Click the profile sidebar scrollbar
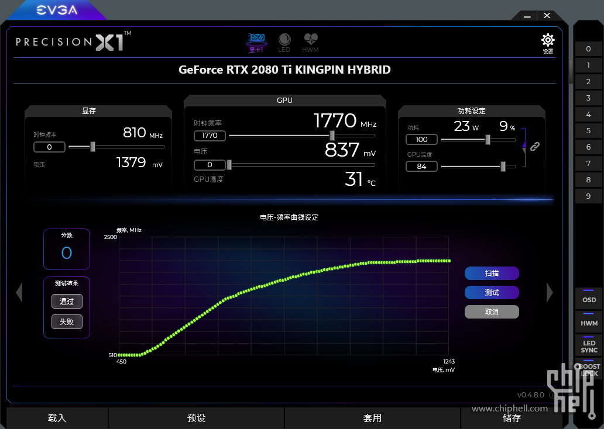This screenshot has width=604, height=429. coord(571,72)
